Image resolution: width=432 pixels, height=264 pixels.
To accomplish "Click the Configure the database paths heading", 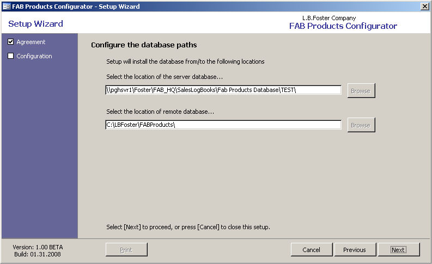I will (x=144, y=45).
